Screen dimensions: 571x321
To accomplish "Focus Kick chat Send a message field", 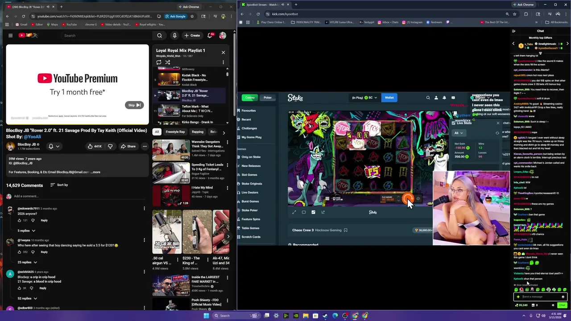I will tap(541, 296).
